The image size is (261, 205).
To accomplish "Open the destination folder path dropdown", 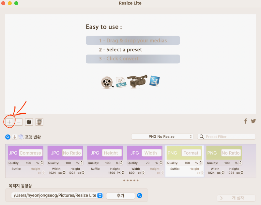I will click(x=57, y=195).
